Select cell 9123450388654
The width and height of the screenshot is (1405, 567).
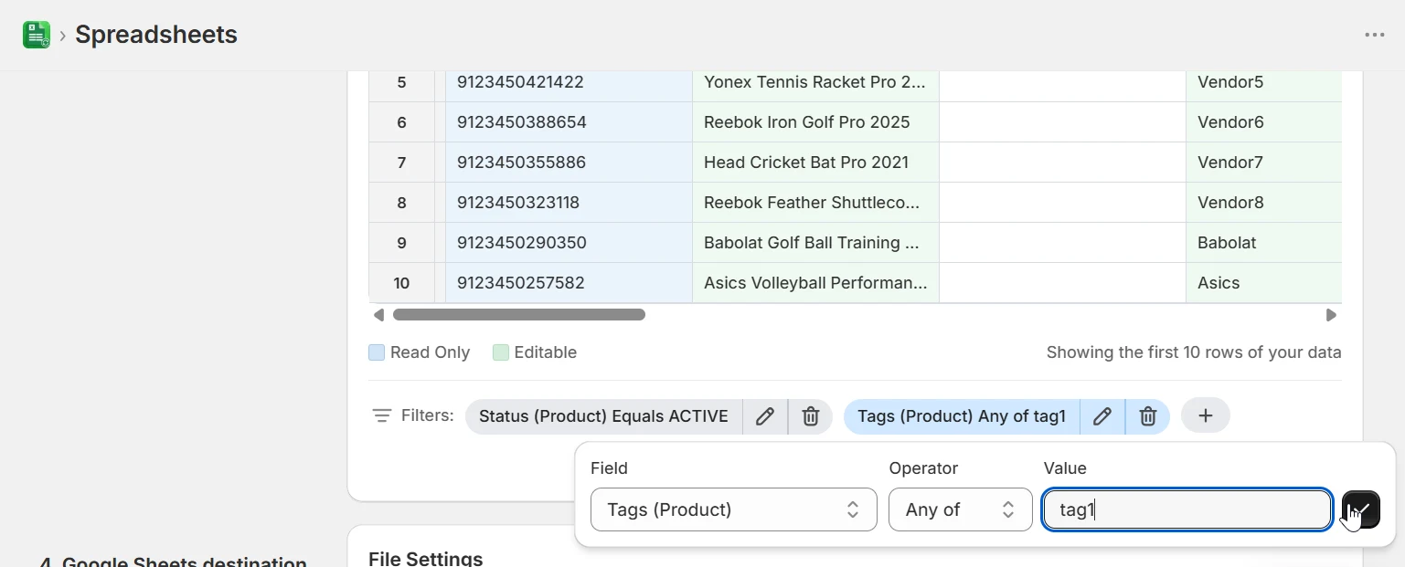(569, 122)
